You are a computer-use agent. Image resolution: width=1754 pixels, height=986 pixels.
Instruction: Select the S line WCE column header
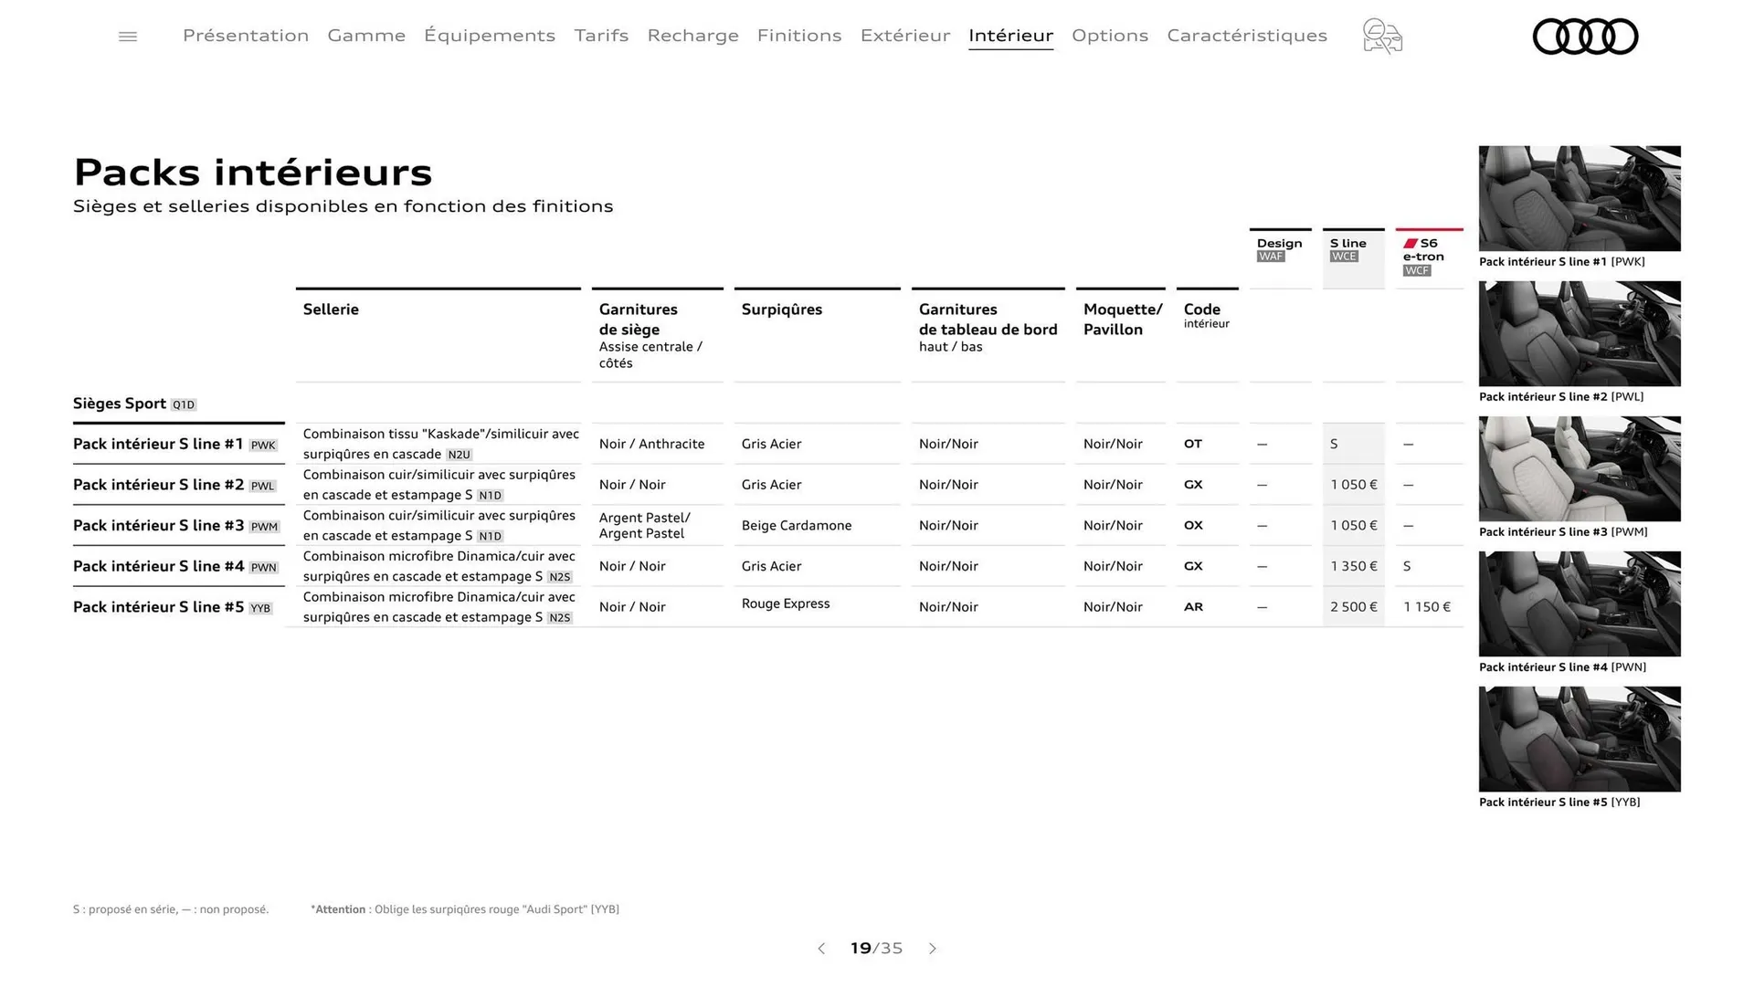(1352, 250)
